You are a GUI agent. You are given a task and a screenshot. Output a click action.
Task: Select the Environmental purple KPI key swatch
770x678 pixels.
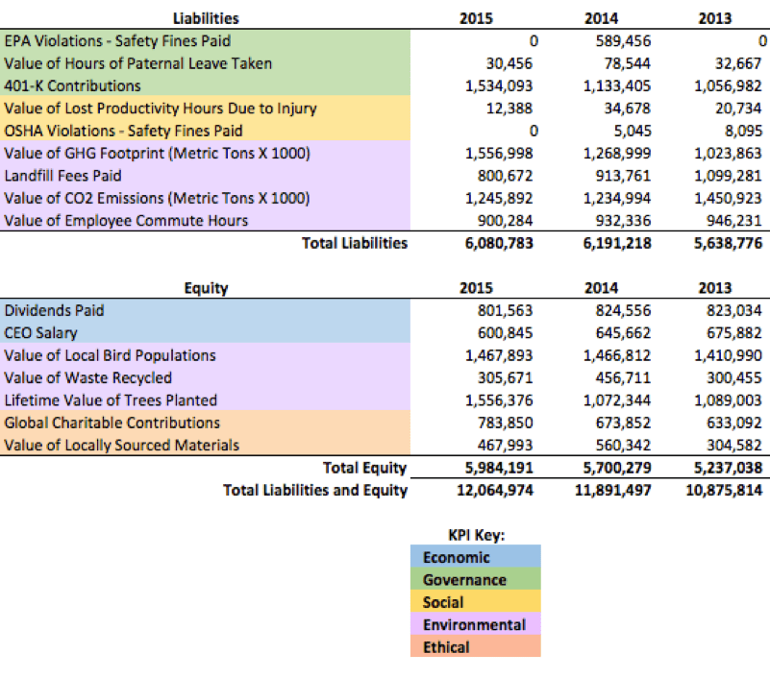475,625
